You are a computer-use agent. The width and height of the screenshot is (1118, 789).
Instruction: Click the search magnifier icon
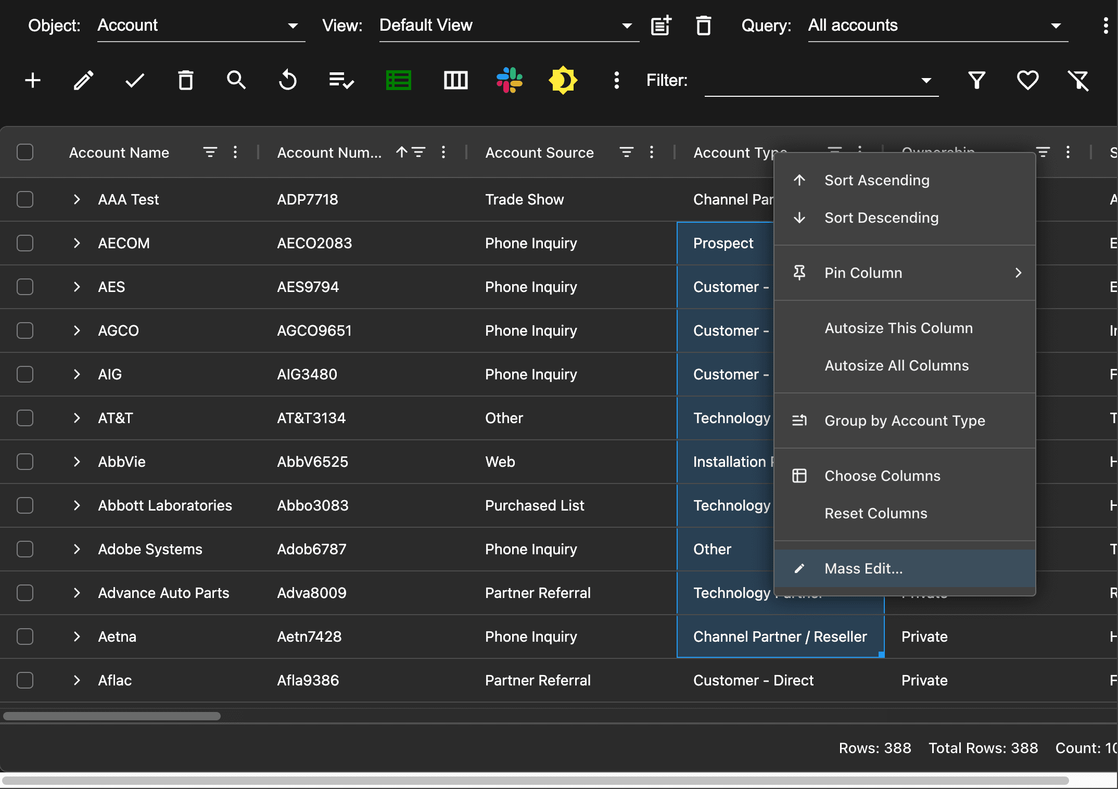coord(236,81)
